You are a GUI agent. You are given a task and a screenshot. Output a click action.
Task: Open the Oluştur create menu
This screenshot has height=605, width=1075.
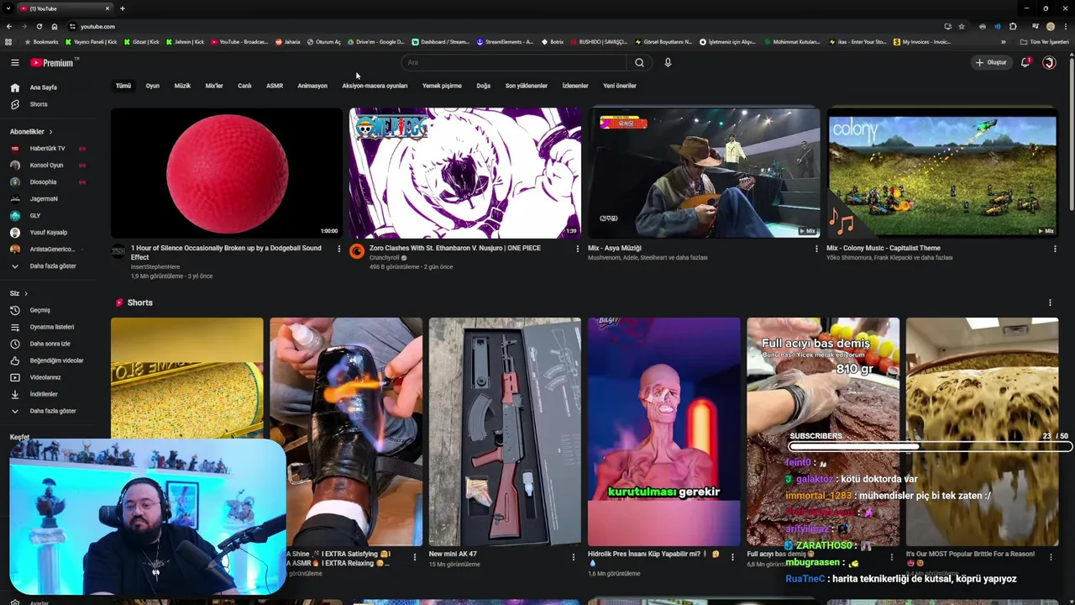(991, 62)
